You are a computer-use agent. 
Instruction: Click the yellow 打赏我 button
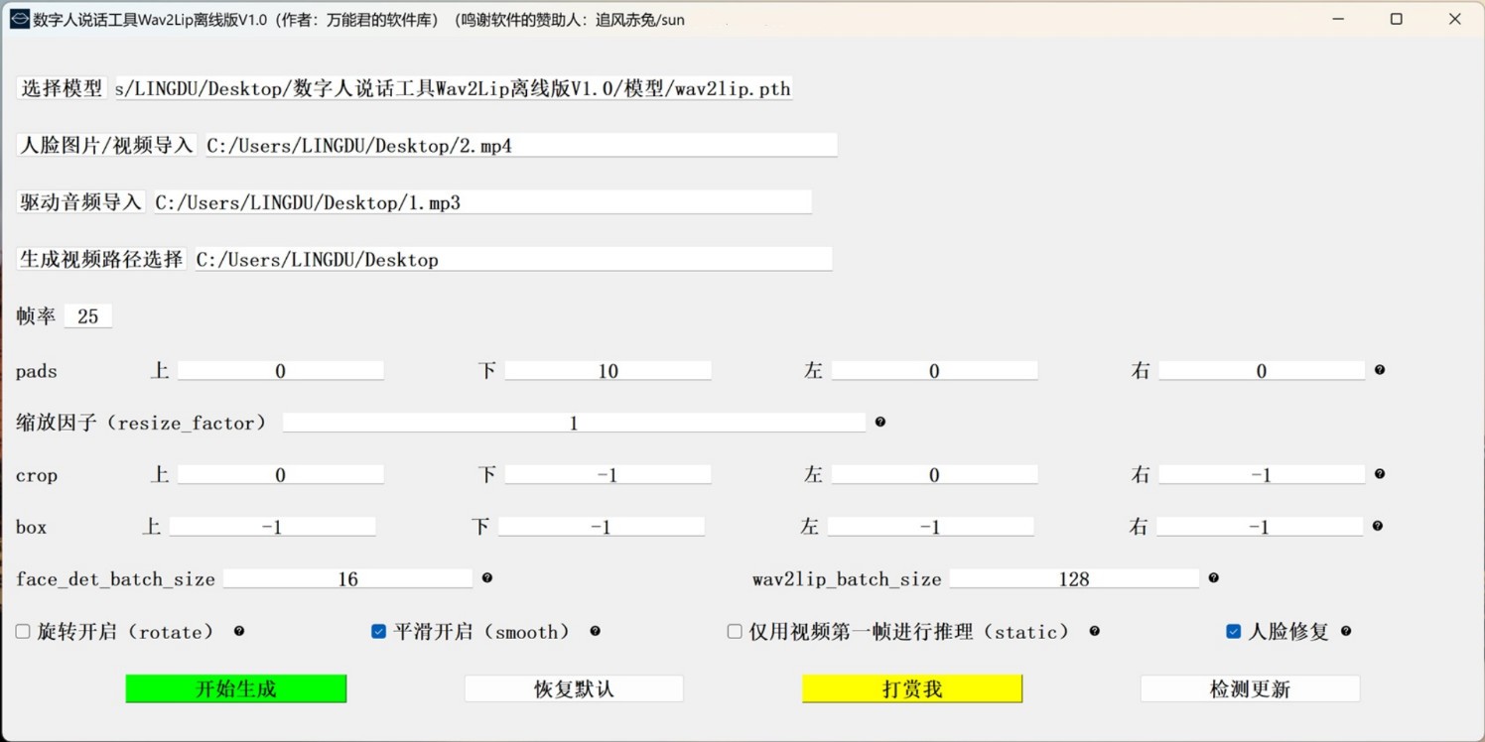912,688
